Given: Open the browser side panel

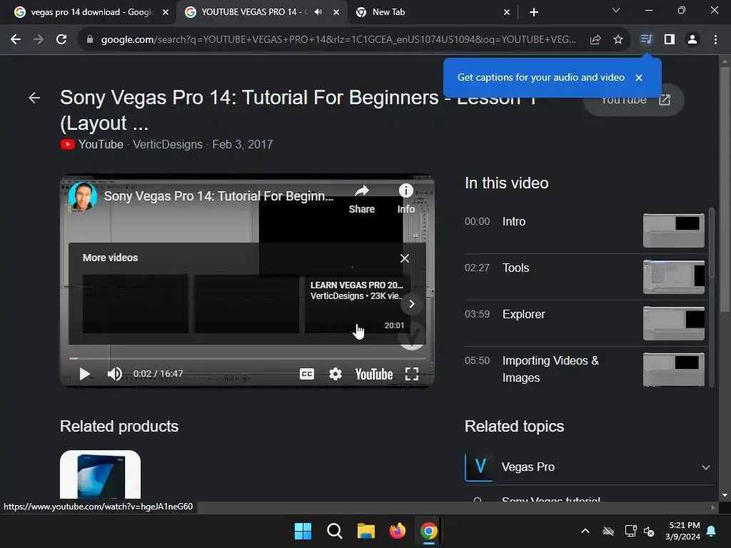Looking at the screenshot, I should 670,40.
